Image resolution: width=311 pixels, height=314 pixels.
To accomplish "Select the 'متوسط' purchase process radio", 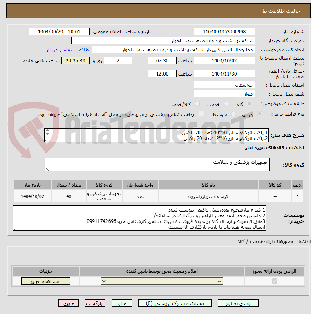I will [233, 114].
